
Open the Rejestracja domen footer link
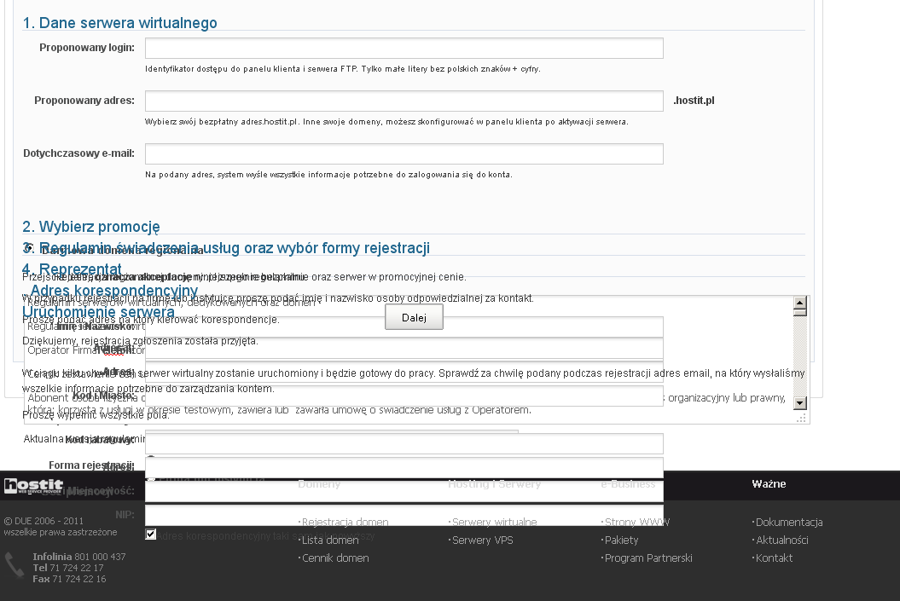(x=345, y=522)
